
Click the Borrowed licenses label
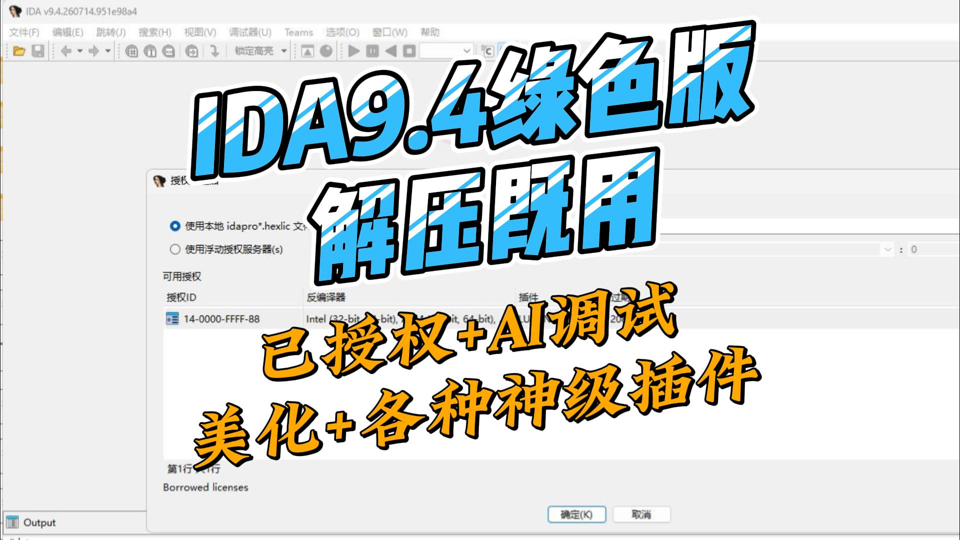tap(205, 487)
